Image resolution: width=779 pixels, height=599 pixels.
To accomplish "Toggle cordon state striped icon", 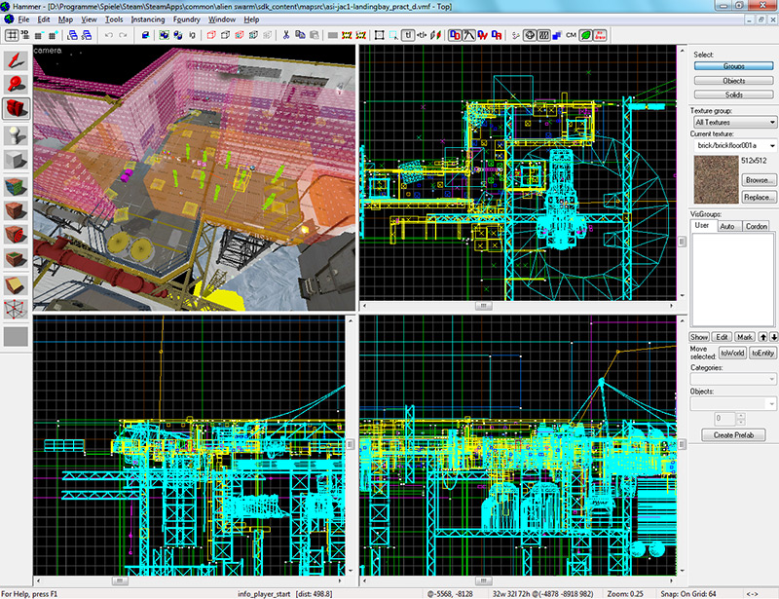I will 347,35.
